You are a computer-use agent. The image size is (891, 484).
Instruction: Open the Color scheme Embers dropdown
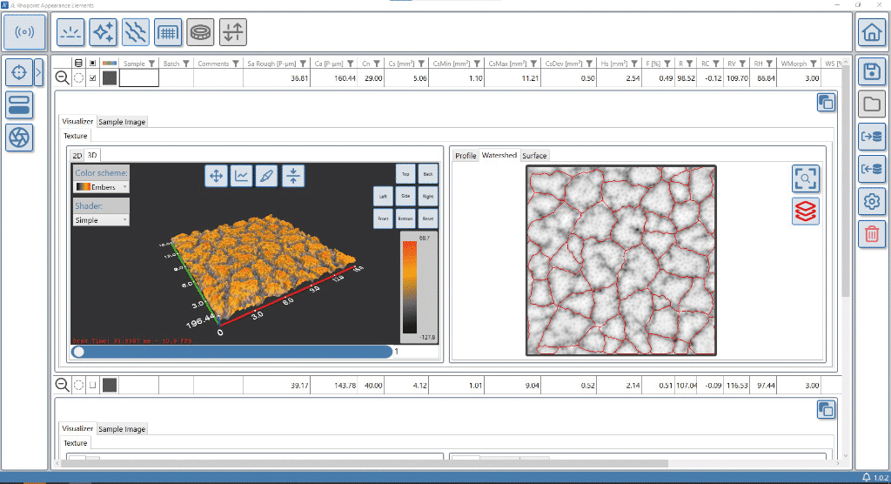pyautogui.click(x=102, y=187)
